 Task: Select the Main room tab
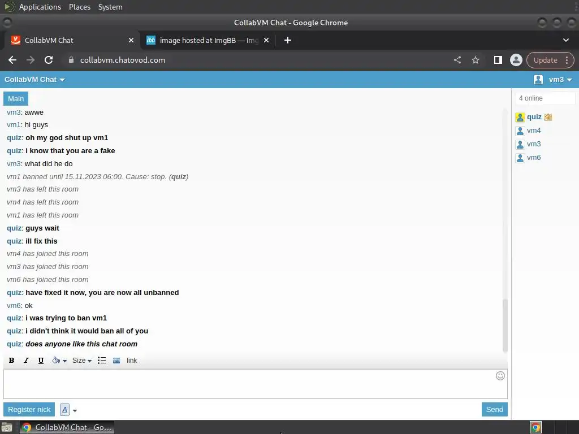16,98
